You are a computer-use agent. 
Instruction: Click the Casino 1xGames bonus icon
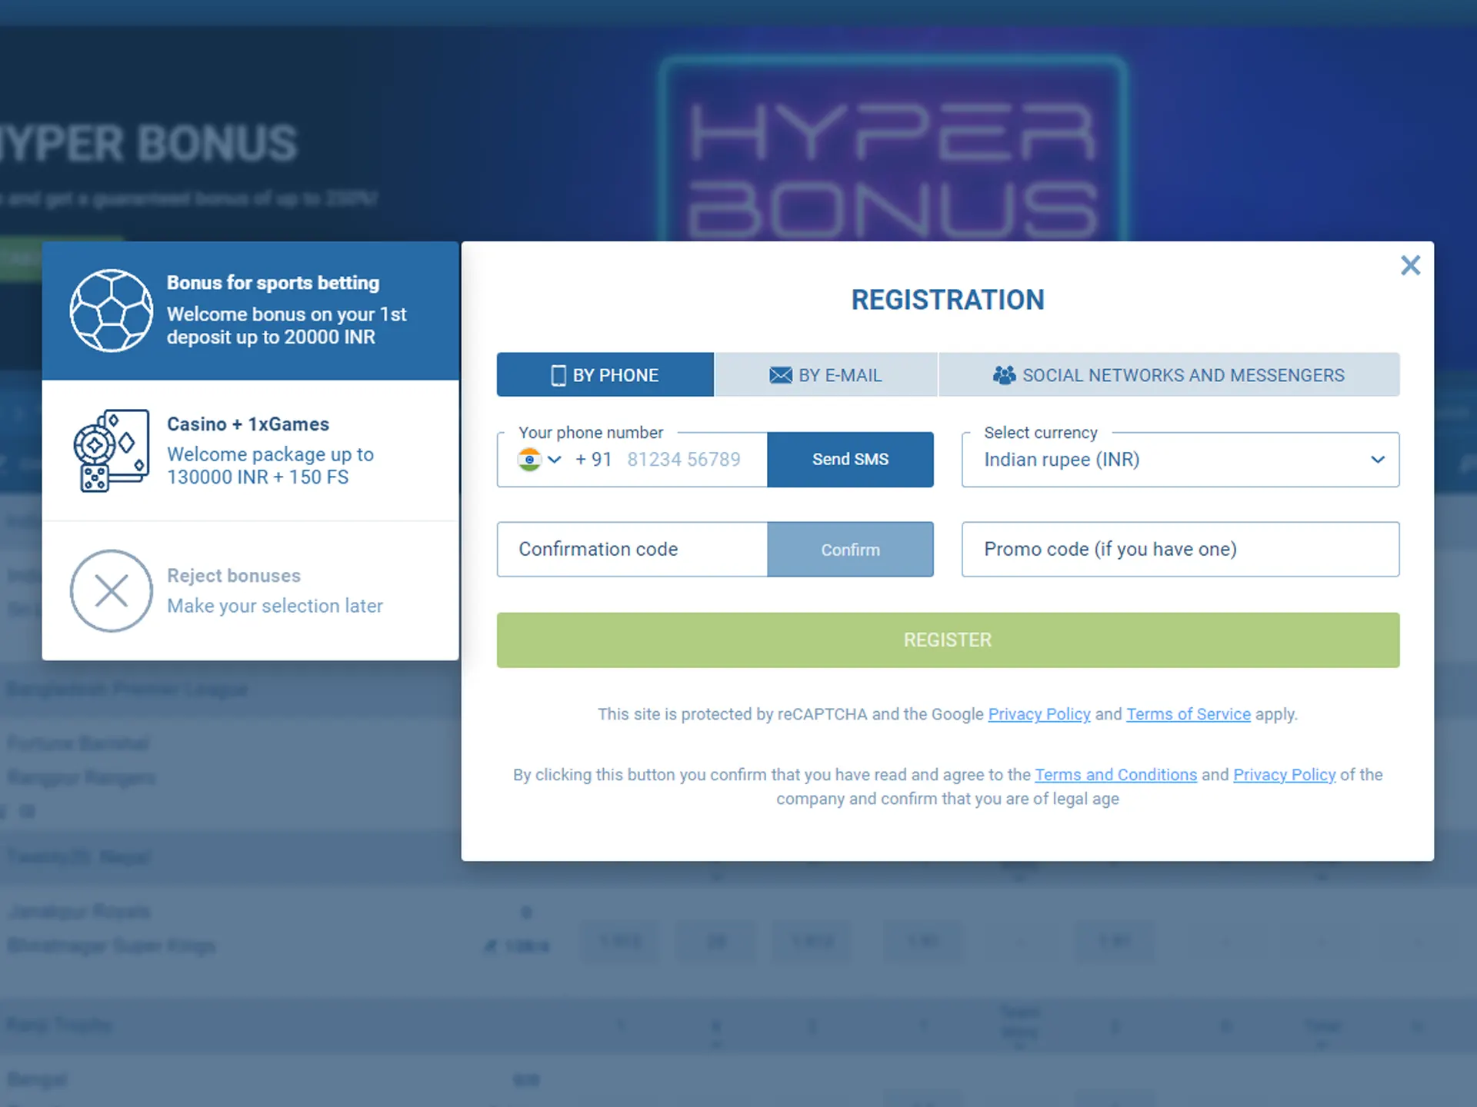(112, 454)
